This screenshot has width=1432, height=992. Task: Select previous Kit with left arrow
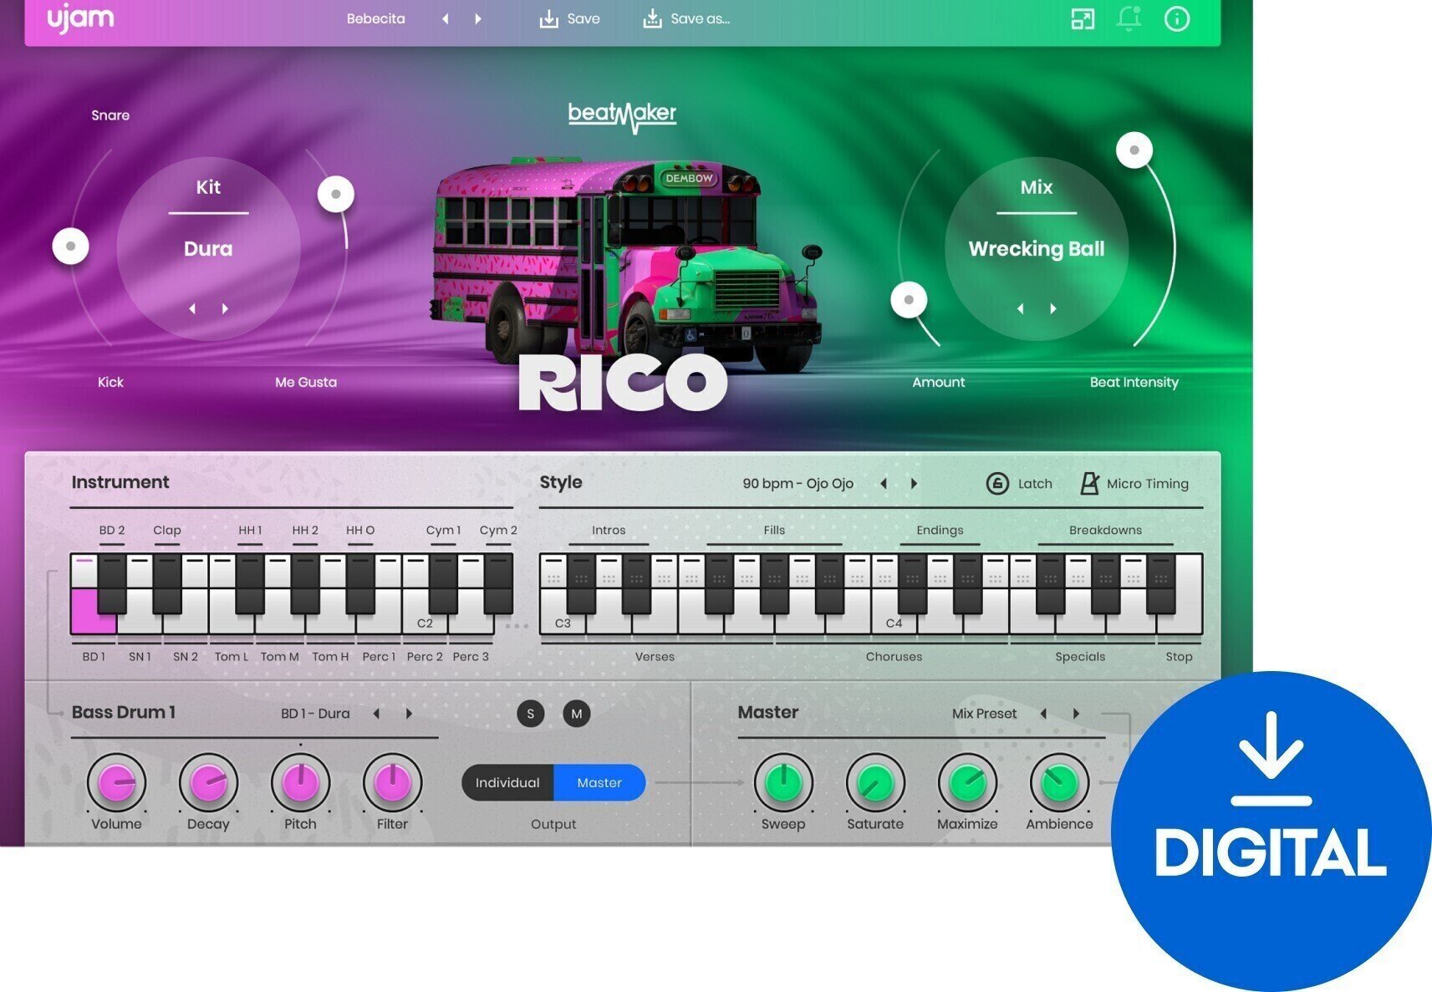click(x=192, y=308)
